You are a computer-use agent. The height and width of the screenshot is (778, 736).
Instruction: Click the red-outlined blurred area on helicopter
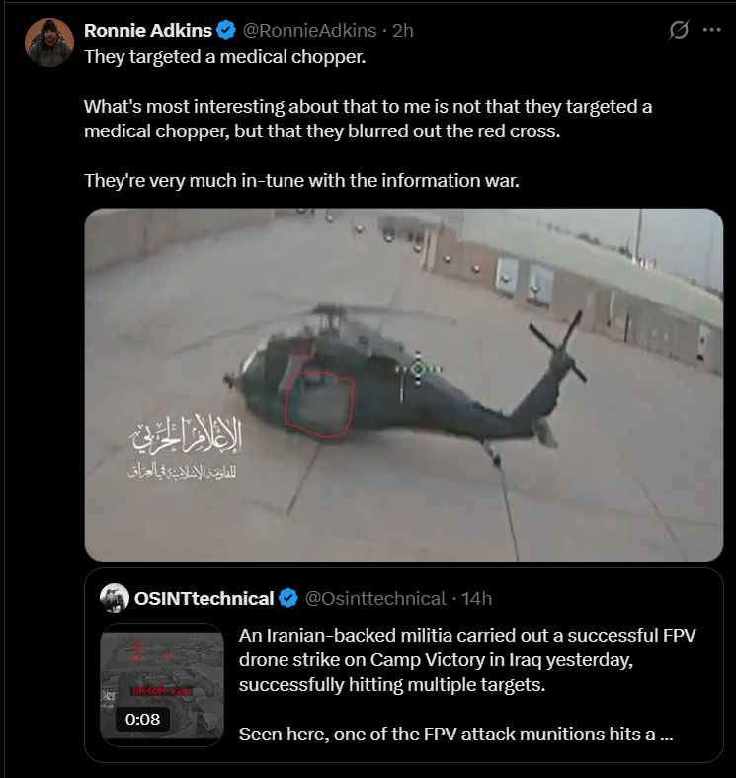click(x=320, y=404)
